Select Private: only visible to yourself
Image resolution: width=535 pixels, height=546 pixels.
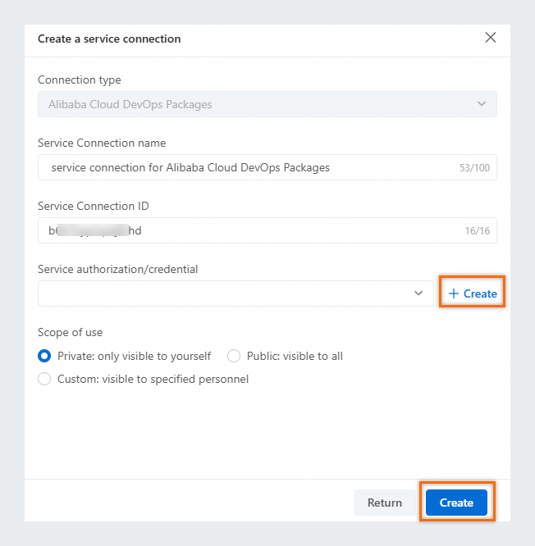44,356
